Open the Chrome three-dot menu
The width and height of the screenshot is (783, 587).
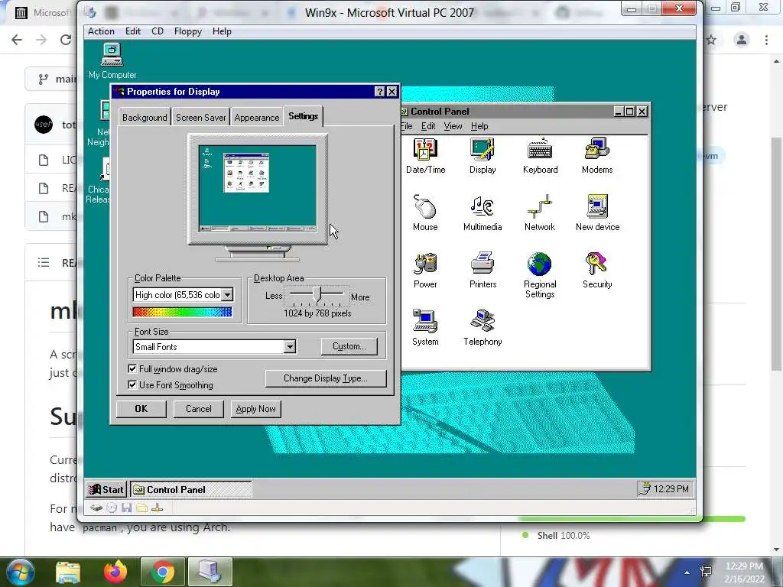pos(766,40)
